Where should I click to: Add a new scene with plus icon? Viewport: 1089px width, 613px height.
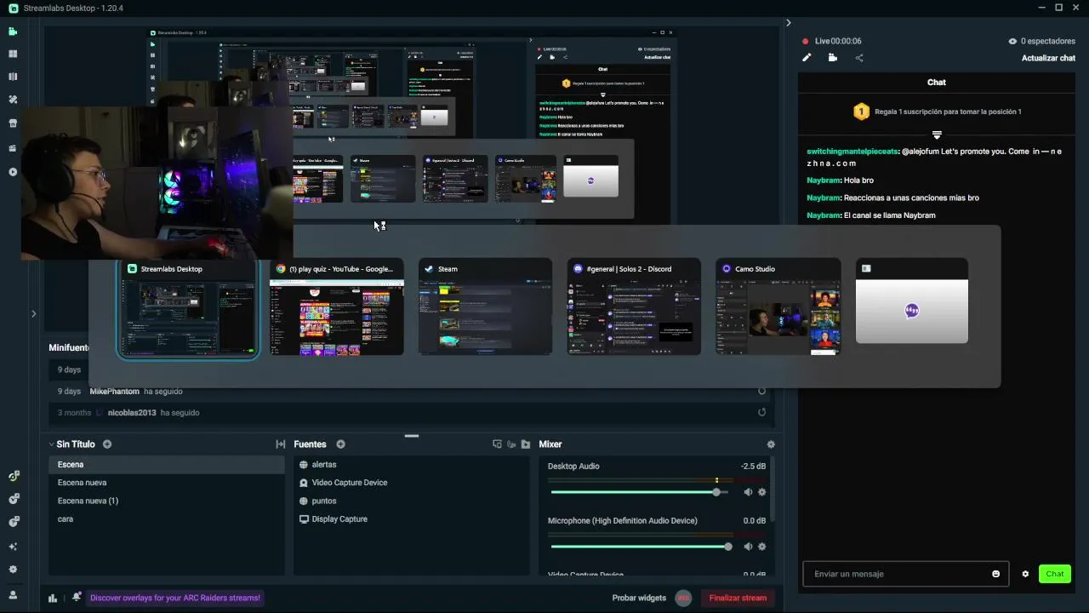[x=107, y=444]
